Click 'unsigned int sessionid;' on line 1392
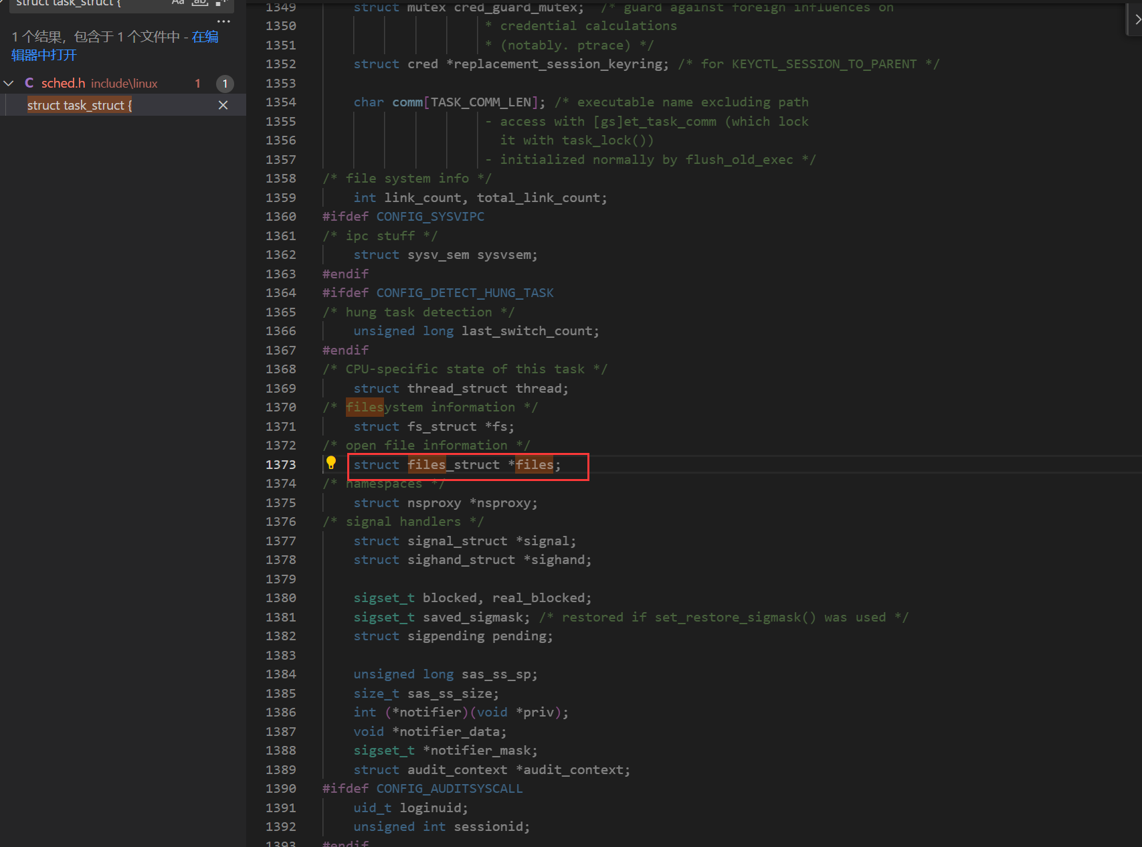Image resolution: width=1142 pixels, height=847 pixels. tap(442, 827)
